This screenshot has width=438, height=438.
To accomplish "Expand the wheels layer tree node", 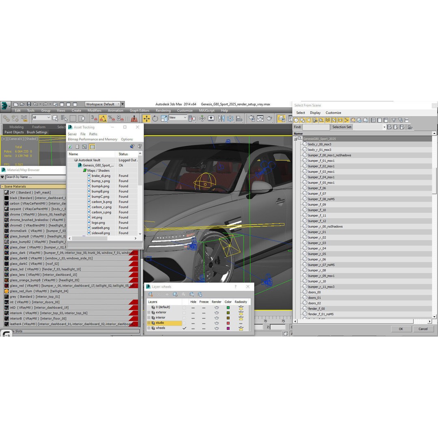I will 149,328.
